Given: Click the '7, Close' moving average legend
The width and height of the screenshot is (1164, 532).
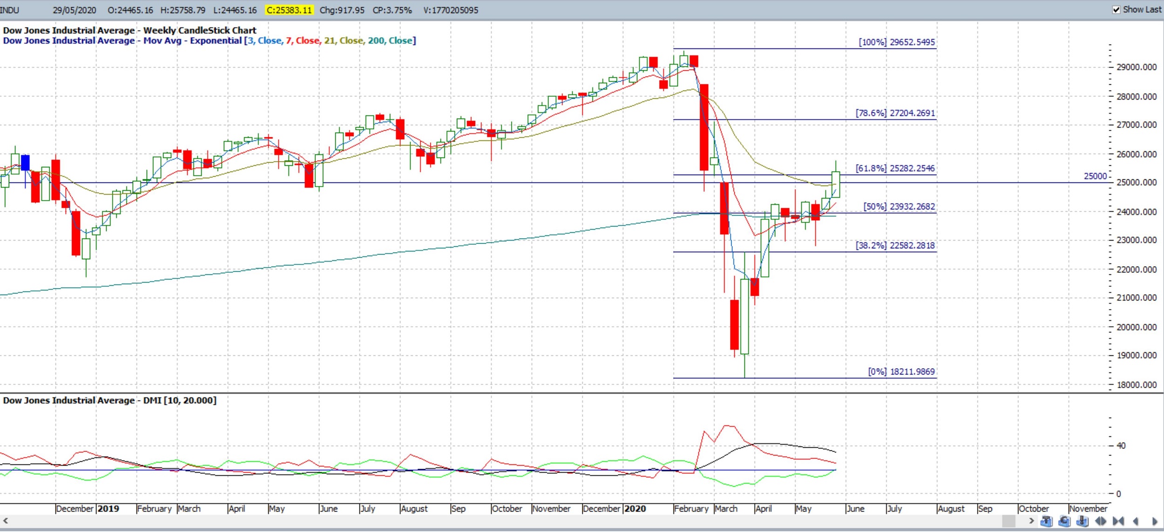Looking at the screenshot, I should (303, 40).
